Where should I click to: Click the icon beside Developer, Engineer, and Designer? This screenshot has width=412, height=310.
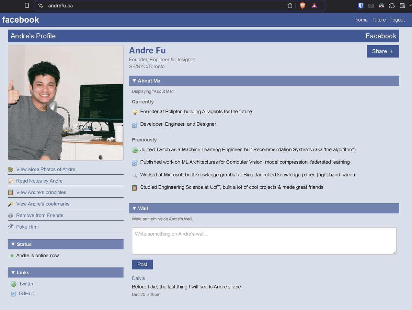pos(135,125)
